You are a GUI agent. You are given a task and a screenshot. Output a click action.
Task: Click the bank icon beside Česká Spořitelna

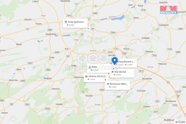click(66, 22)
